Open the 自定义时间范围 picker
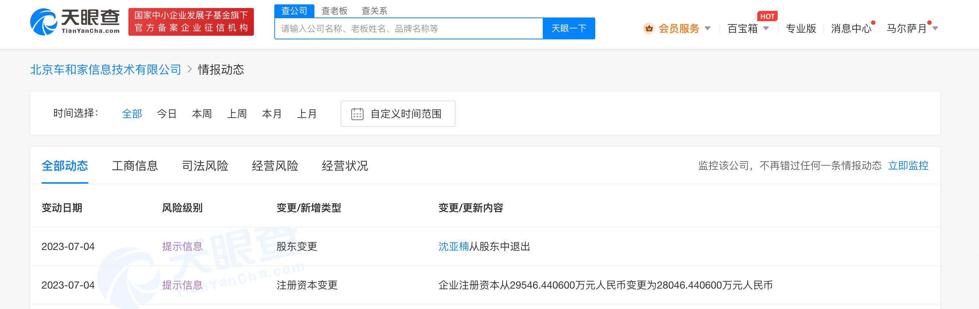The image size is (979, 309). tap(406, 114)
